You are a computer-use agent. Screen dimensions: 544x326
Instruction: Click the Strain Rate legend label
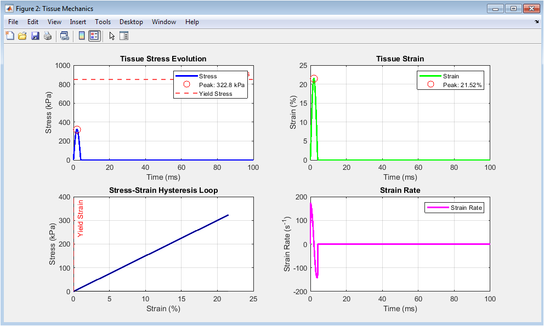(466, 208)
